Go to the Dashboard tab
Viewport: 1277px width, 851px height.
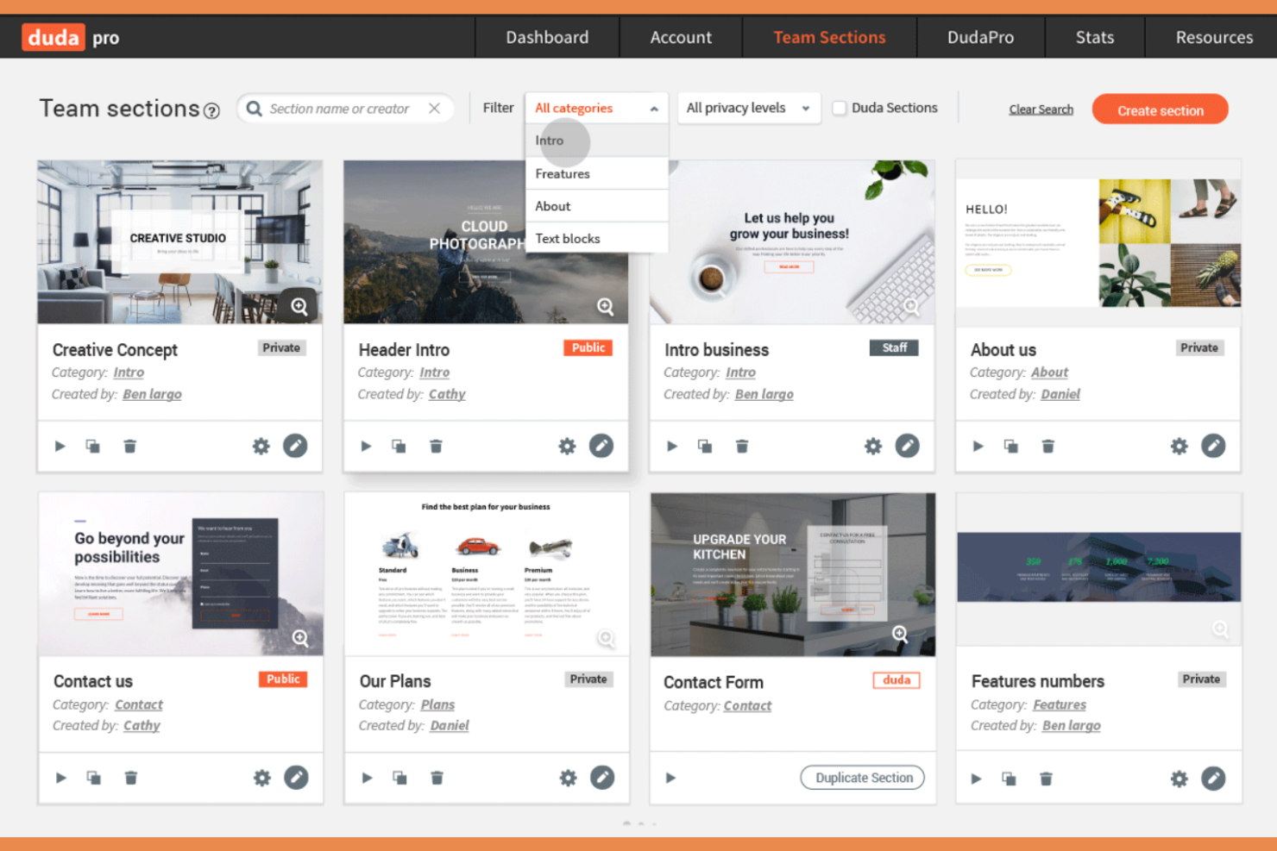(x=547, y=37)
